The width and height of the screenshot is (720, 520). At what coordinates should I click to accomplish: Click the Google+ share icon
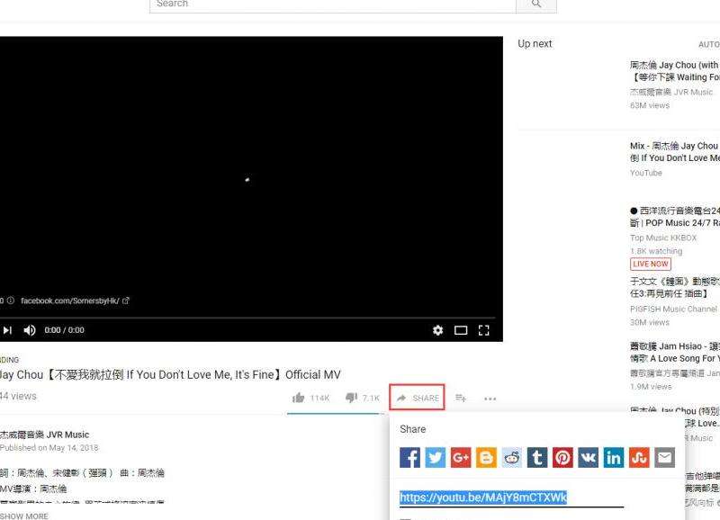[x=461, y=457]
